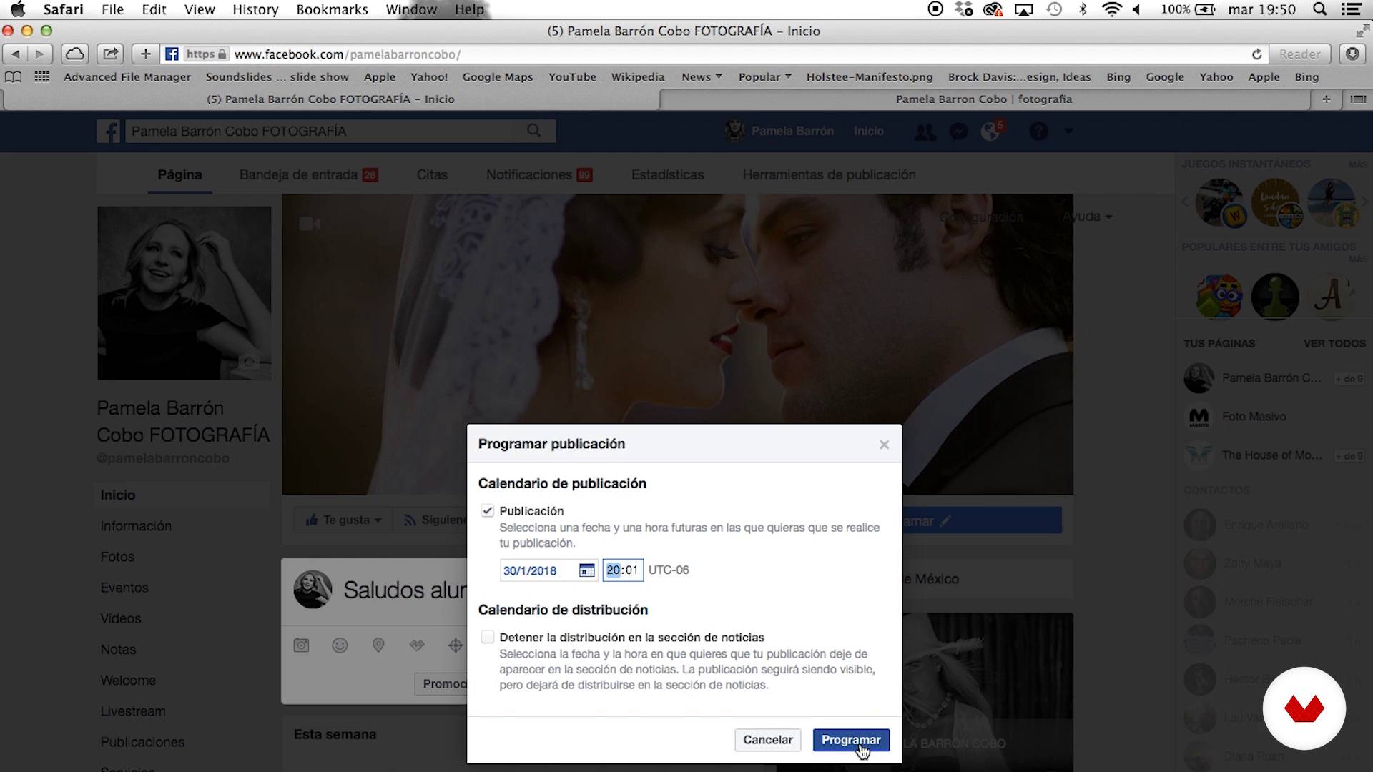
Task: Open the calendar date picker icon
Action: [586, 570]
